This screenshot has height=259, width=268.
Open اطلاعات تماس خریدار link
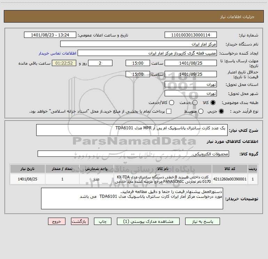click(57, 53)
